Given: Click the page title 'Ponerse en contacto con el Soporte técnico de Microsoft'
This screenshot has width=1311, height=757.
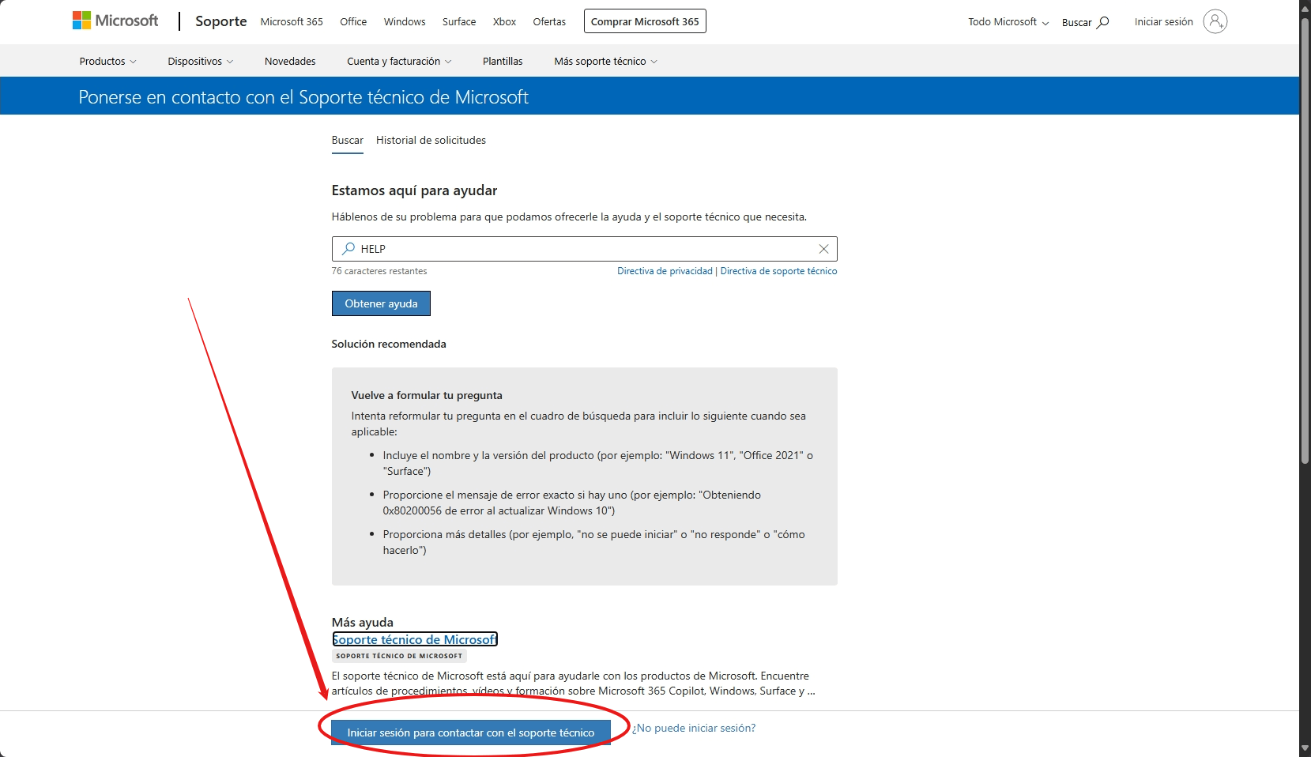Looking at the screenshot, I should click(x=303, y=97).
